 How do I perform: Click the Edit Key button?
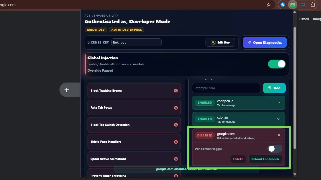pos(220,42)
